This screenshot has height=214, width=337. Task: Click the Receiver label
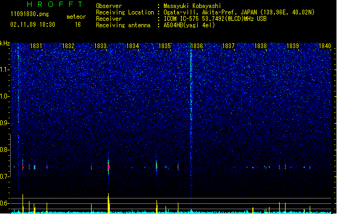109,19
